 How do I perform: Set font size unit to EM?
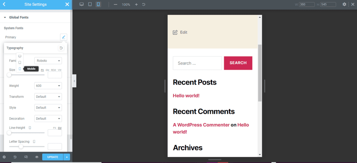click(x=47, y=70)
